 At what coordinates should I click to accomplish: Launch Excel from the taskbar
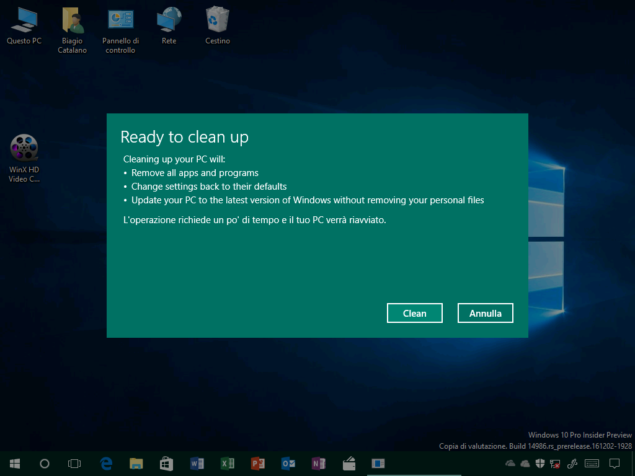[227, 464]
